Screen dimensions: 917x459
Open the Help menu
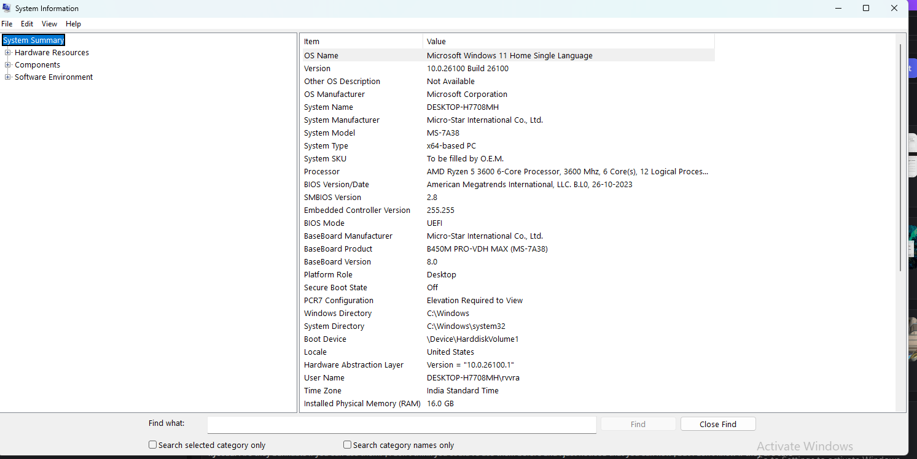(73, 24)
